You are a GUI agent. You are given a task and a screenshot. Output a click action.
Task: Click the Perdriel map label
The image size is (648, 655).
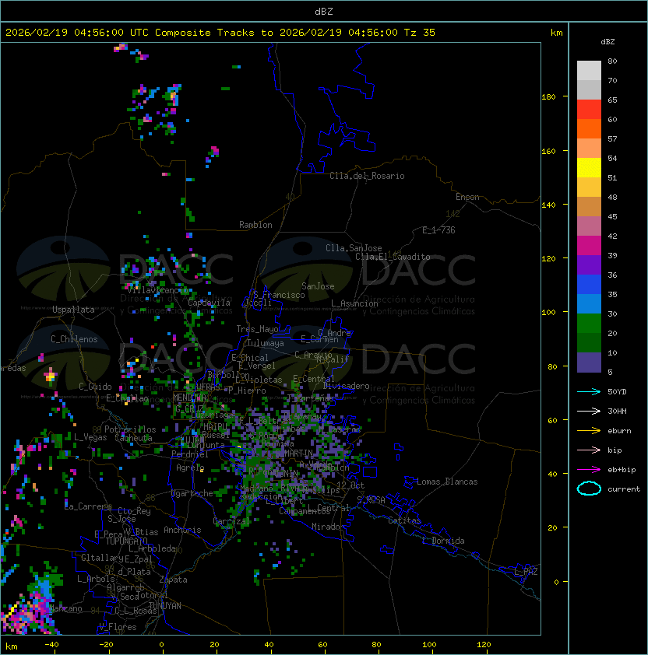click(x=190, y=454)
